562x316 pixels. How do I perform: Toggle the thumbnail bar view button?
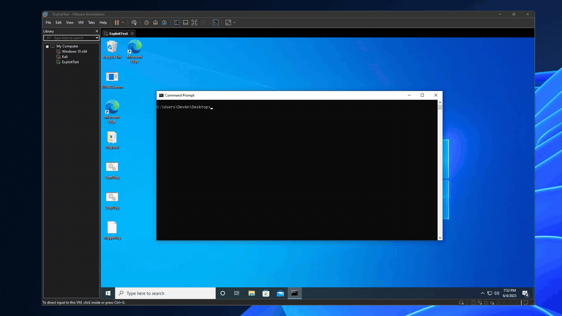pos(186,23)
